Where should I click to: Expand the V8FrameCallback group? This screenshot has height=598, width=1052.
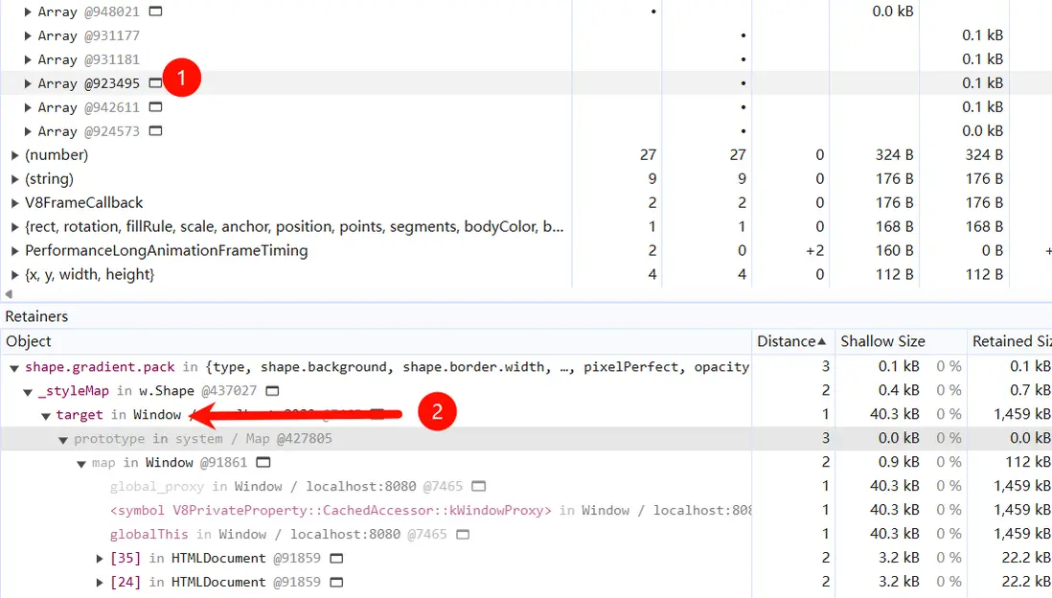(14, 203)
